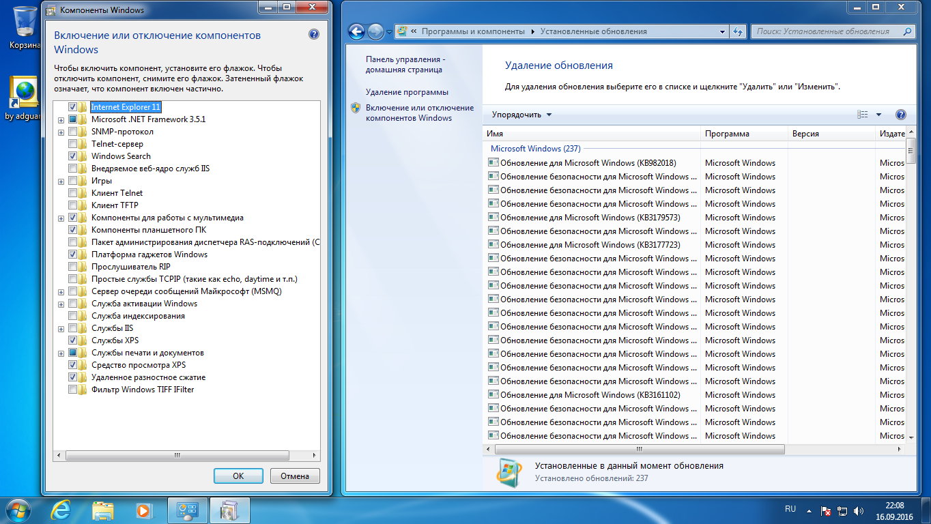Open Windows Media Player taskbar icon

(x=143, y=510)
